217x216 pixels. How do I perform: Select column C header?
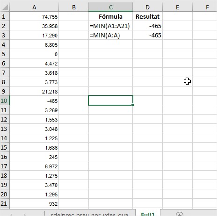(x=110, y=7)
